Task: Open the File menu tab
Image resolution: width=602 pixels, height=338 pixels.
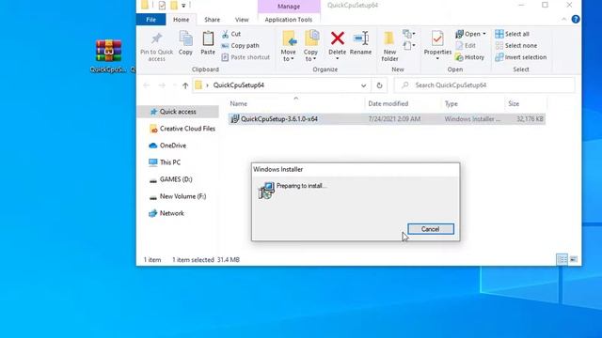Action: click(x=150, y=20)
